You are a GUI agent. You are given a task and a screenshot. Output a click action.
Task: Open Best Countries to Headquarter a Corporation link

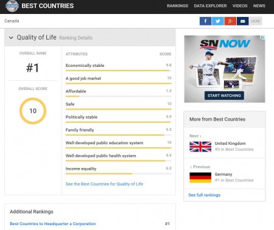(x=53, y=224)
